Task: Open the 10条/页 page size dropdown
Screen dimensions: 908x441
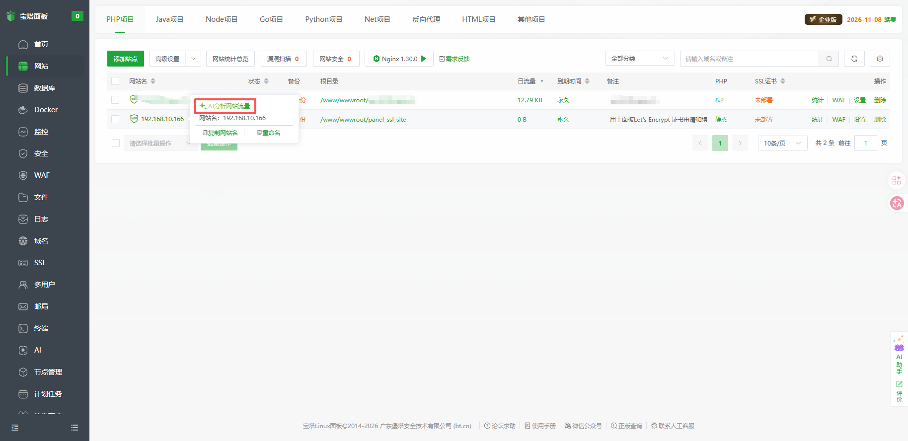Action: pyautogui.click(x=782, y=143)
